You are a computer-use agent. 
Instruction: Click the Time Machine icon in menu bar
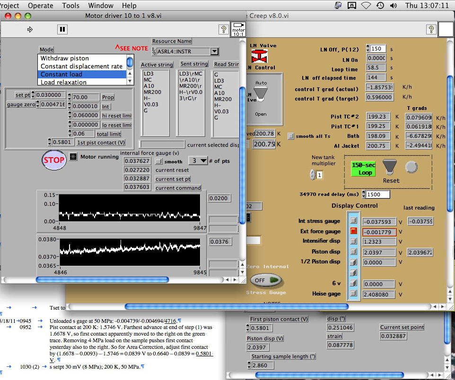pos(380,6)
